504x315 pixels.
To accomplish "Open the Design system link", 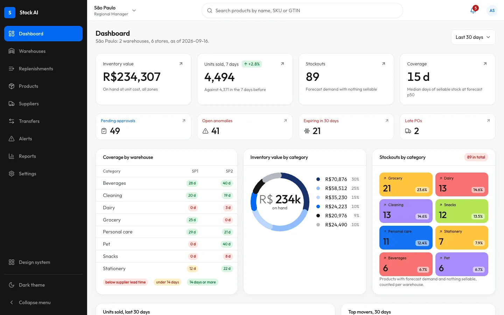I will 43,262.
